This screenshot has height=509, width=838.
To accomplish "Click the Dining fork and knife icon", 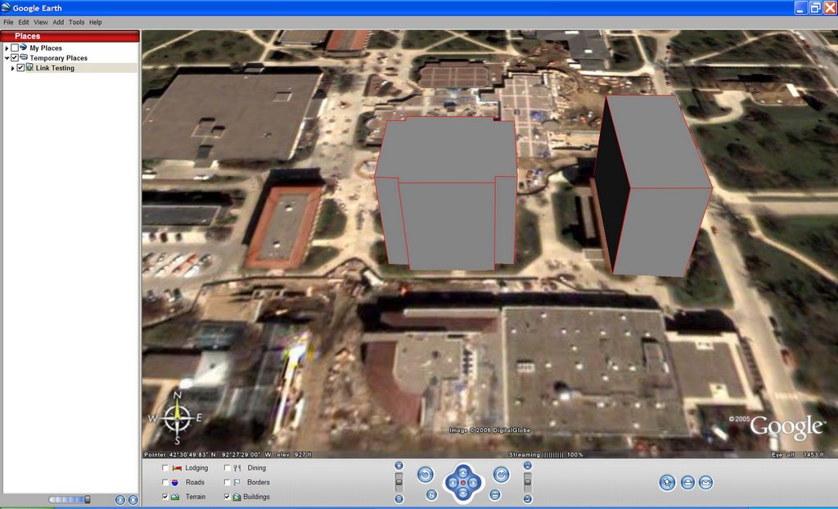I will coord(237,468).
